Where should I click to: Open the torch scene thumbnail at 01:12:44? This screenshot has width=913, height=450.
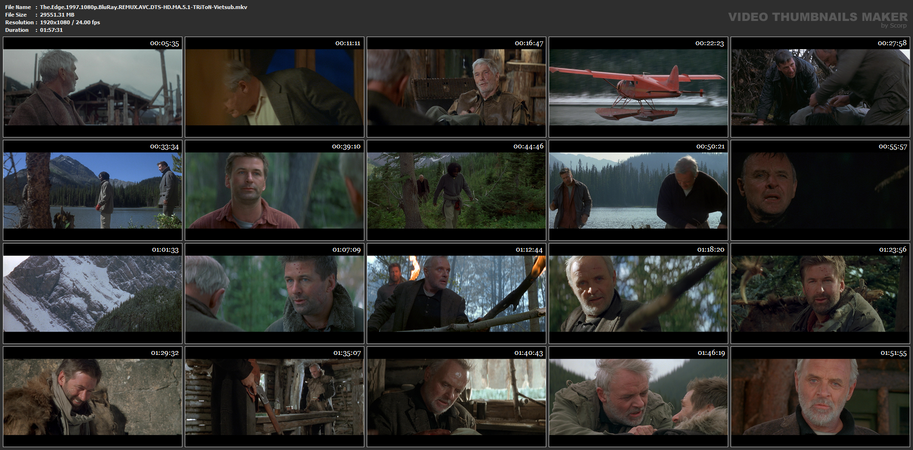tap(456, 293)
